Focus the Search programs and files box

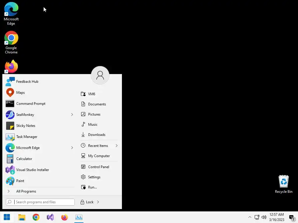point(40,202)
